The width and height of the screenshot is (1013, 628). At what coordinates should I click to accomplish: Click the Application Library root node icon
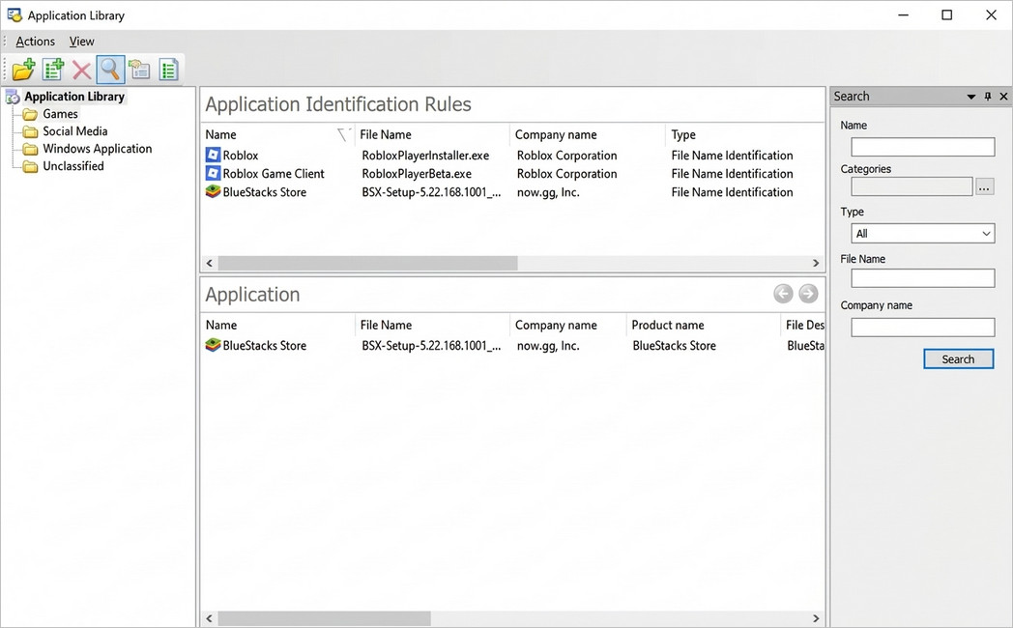pyautogui.click(x=13, y=97)
